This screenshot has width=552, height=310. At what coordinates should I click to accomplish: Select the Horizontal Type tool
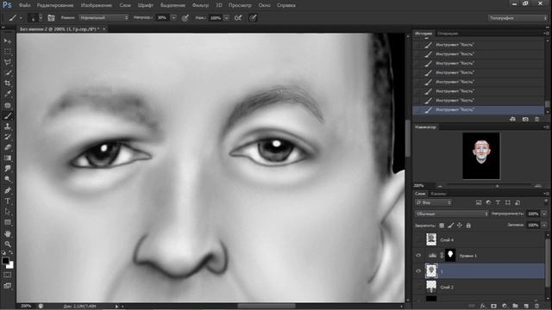(8, 201)
